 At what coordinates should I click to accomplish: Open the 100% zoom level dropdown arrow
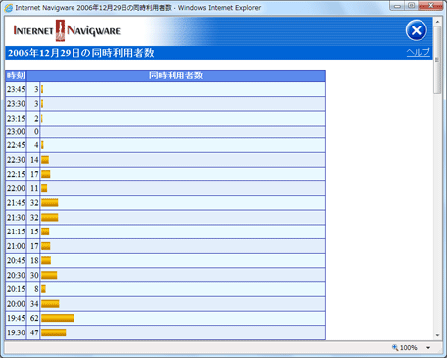(x=428, y=348)
